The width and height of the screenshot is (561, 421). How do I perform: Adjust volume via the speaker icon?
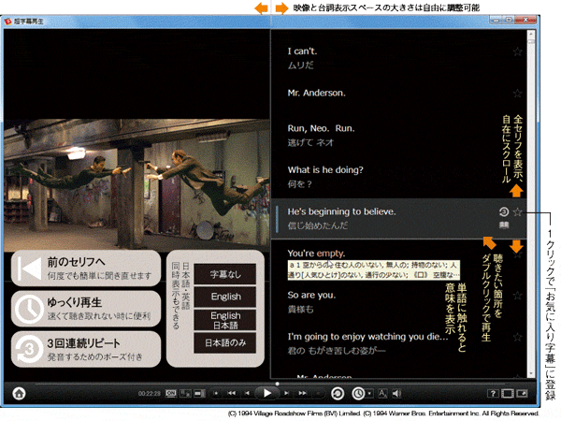point(396,394)
